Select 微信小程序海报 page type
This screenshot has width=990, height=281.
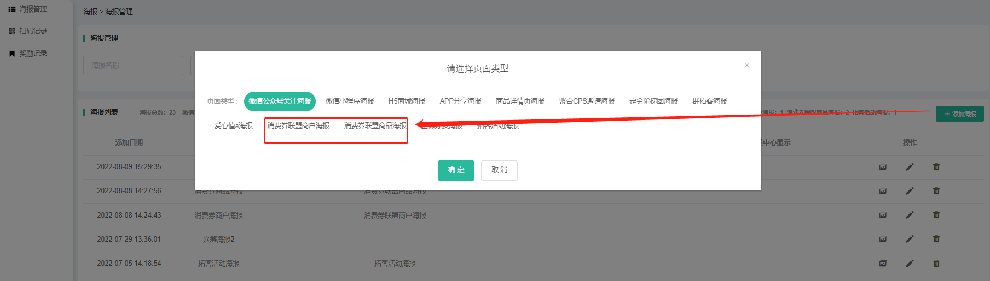click(x=350, y=101)
